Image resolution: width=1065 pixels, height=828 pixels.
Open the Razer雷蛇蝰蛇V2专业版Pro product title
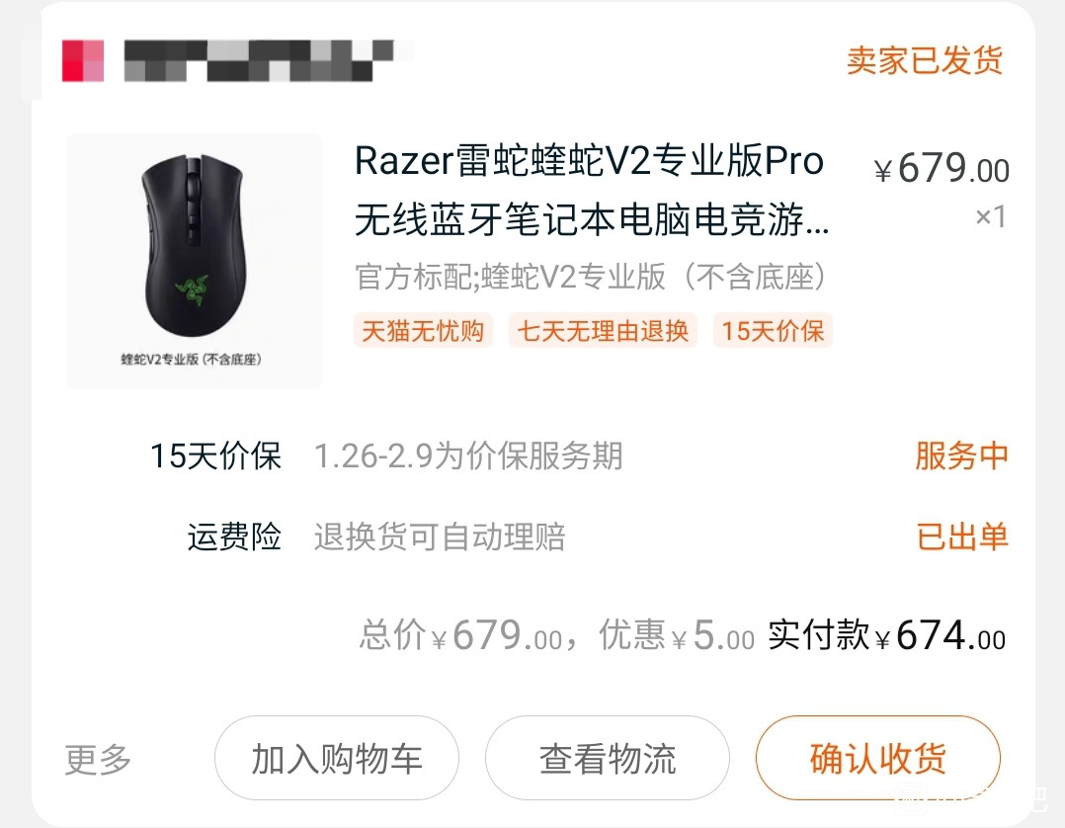click(x=592, y=191)
